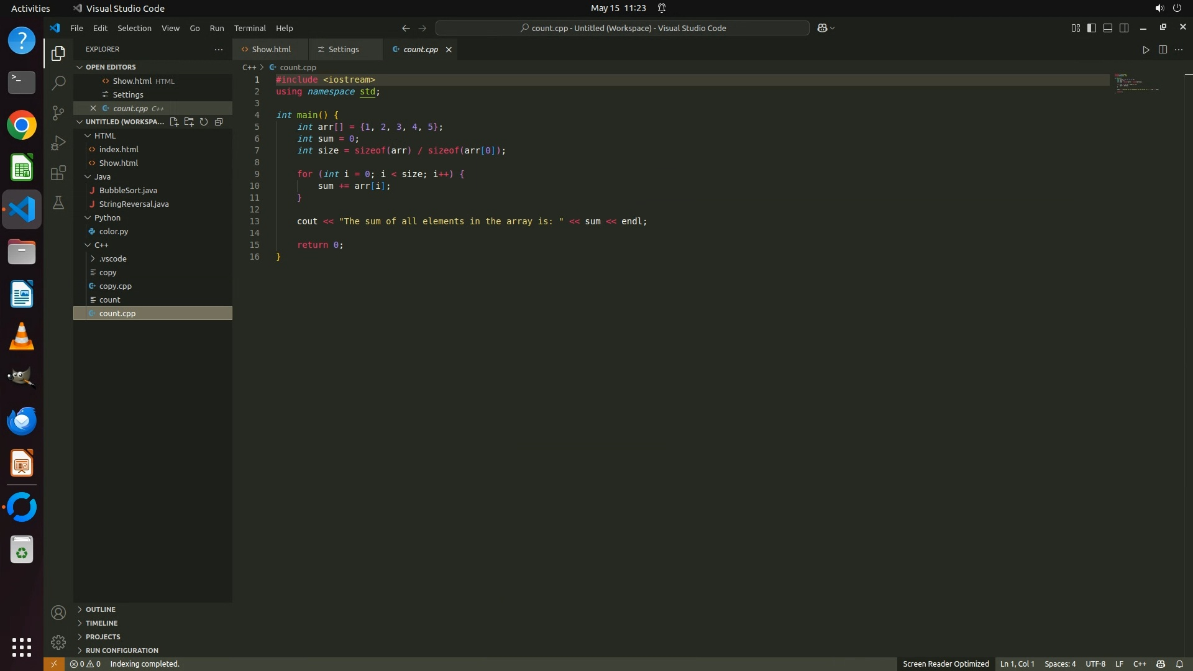This screenshot has width=1193, height=671.
Task: Open the Terminal menu
Action: 250,29
